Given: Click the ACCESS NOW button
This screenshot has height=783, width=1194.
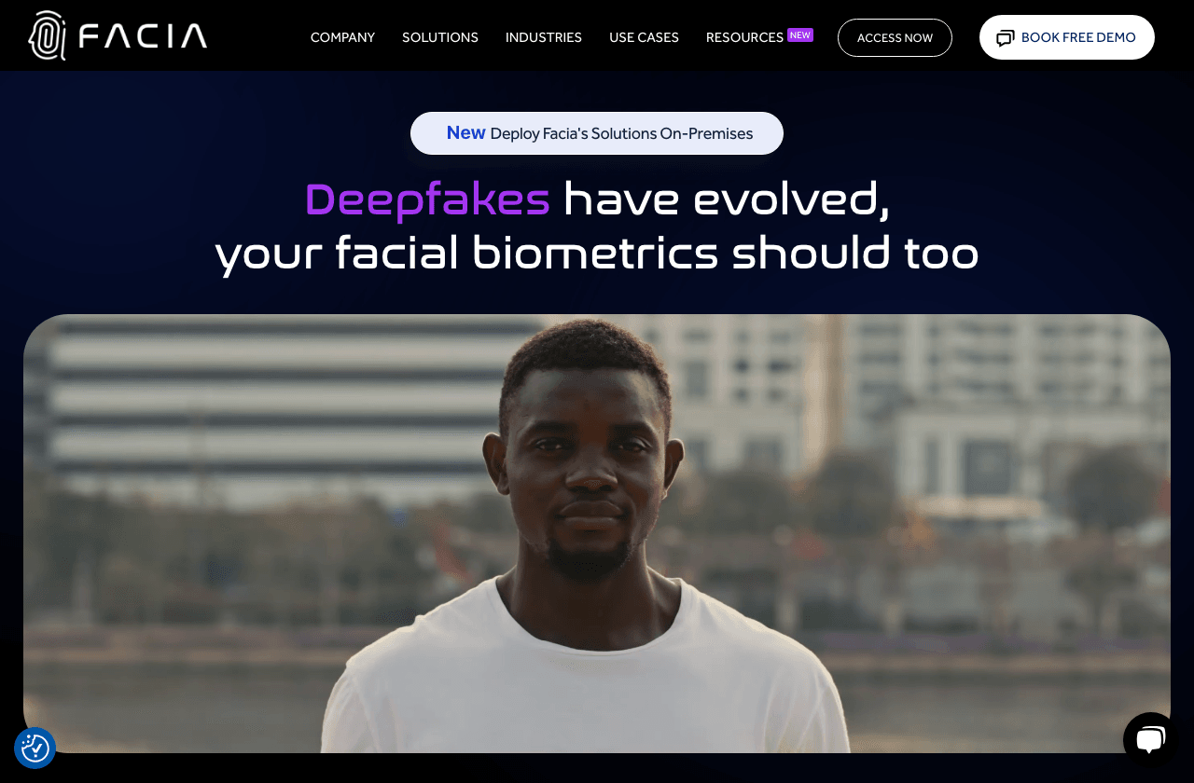Looking at the screenshot, I should pyautogui.click(x=895, y=37).
